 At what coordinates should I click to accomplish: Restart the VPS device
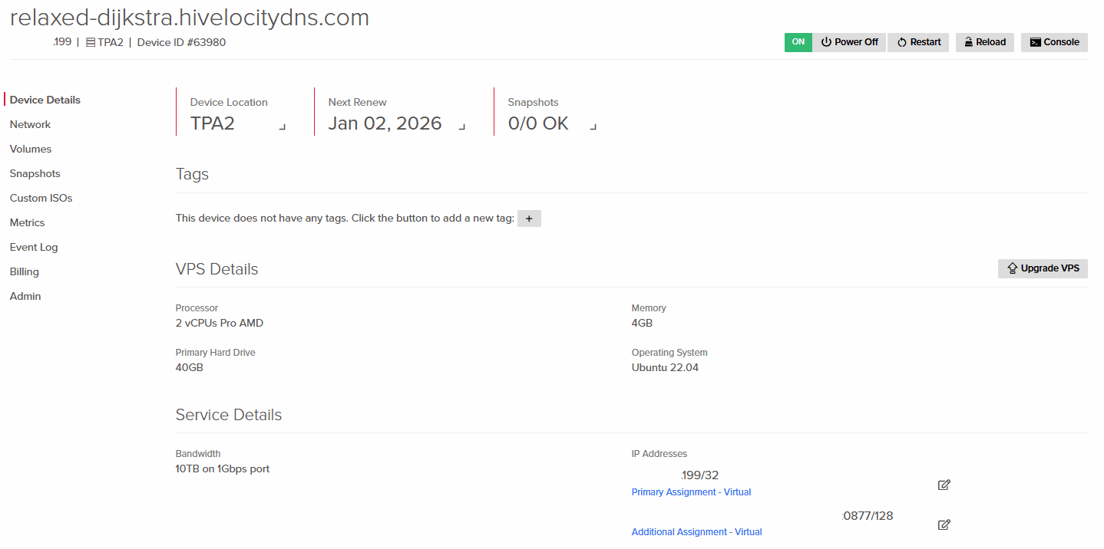click(x=918, y=42)
